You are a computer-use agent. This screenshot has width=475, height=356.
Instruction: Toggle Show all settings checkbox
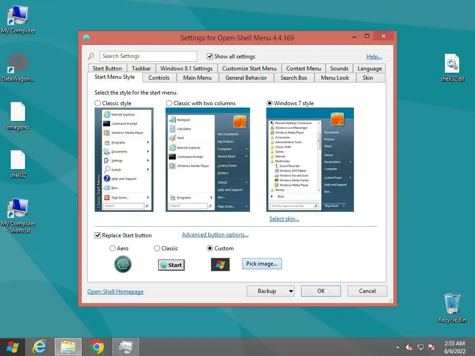(210, 56)
